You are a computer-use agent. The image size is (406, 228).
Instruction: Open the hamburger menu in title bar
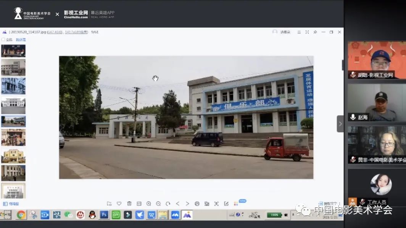click(299, 32)
